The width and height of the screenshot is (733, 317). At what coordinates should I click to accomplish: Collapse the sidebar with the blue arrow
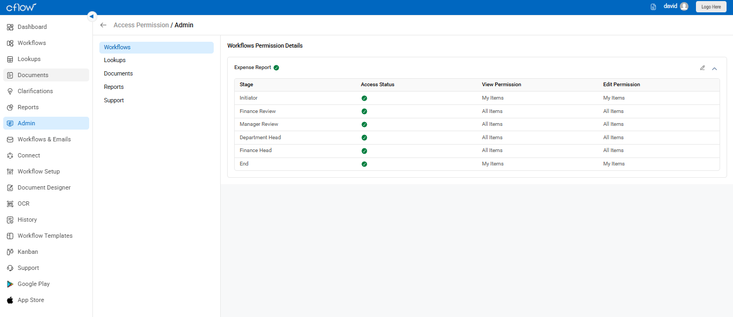coord(92,16)
